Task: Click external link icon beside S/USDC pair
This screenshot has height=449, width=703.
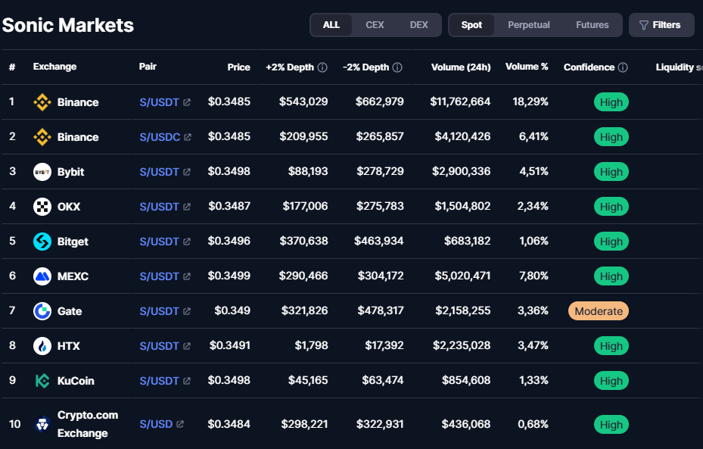Action: click(188, 137)
